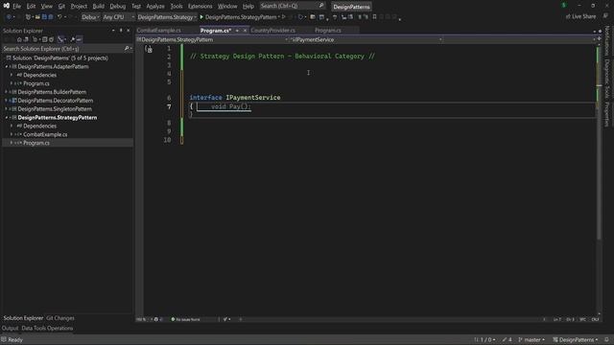Screen dimensions: 614x345
Task: Click the pending changes pencil count in status bar
Action: [508, 340]
